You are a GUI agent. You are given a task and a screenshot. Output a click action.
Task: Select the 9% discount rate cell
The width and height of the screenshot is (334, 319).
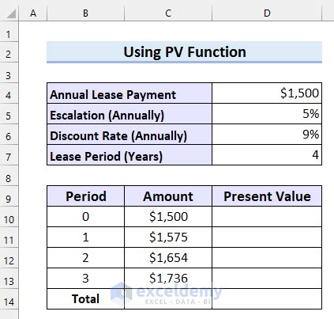click(267, 135)
